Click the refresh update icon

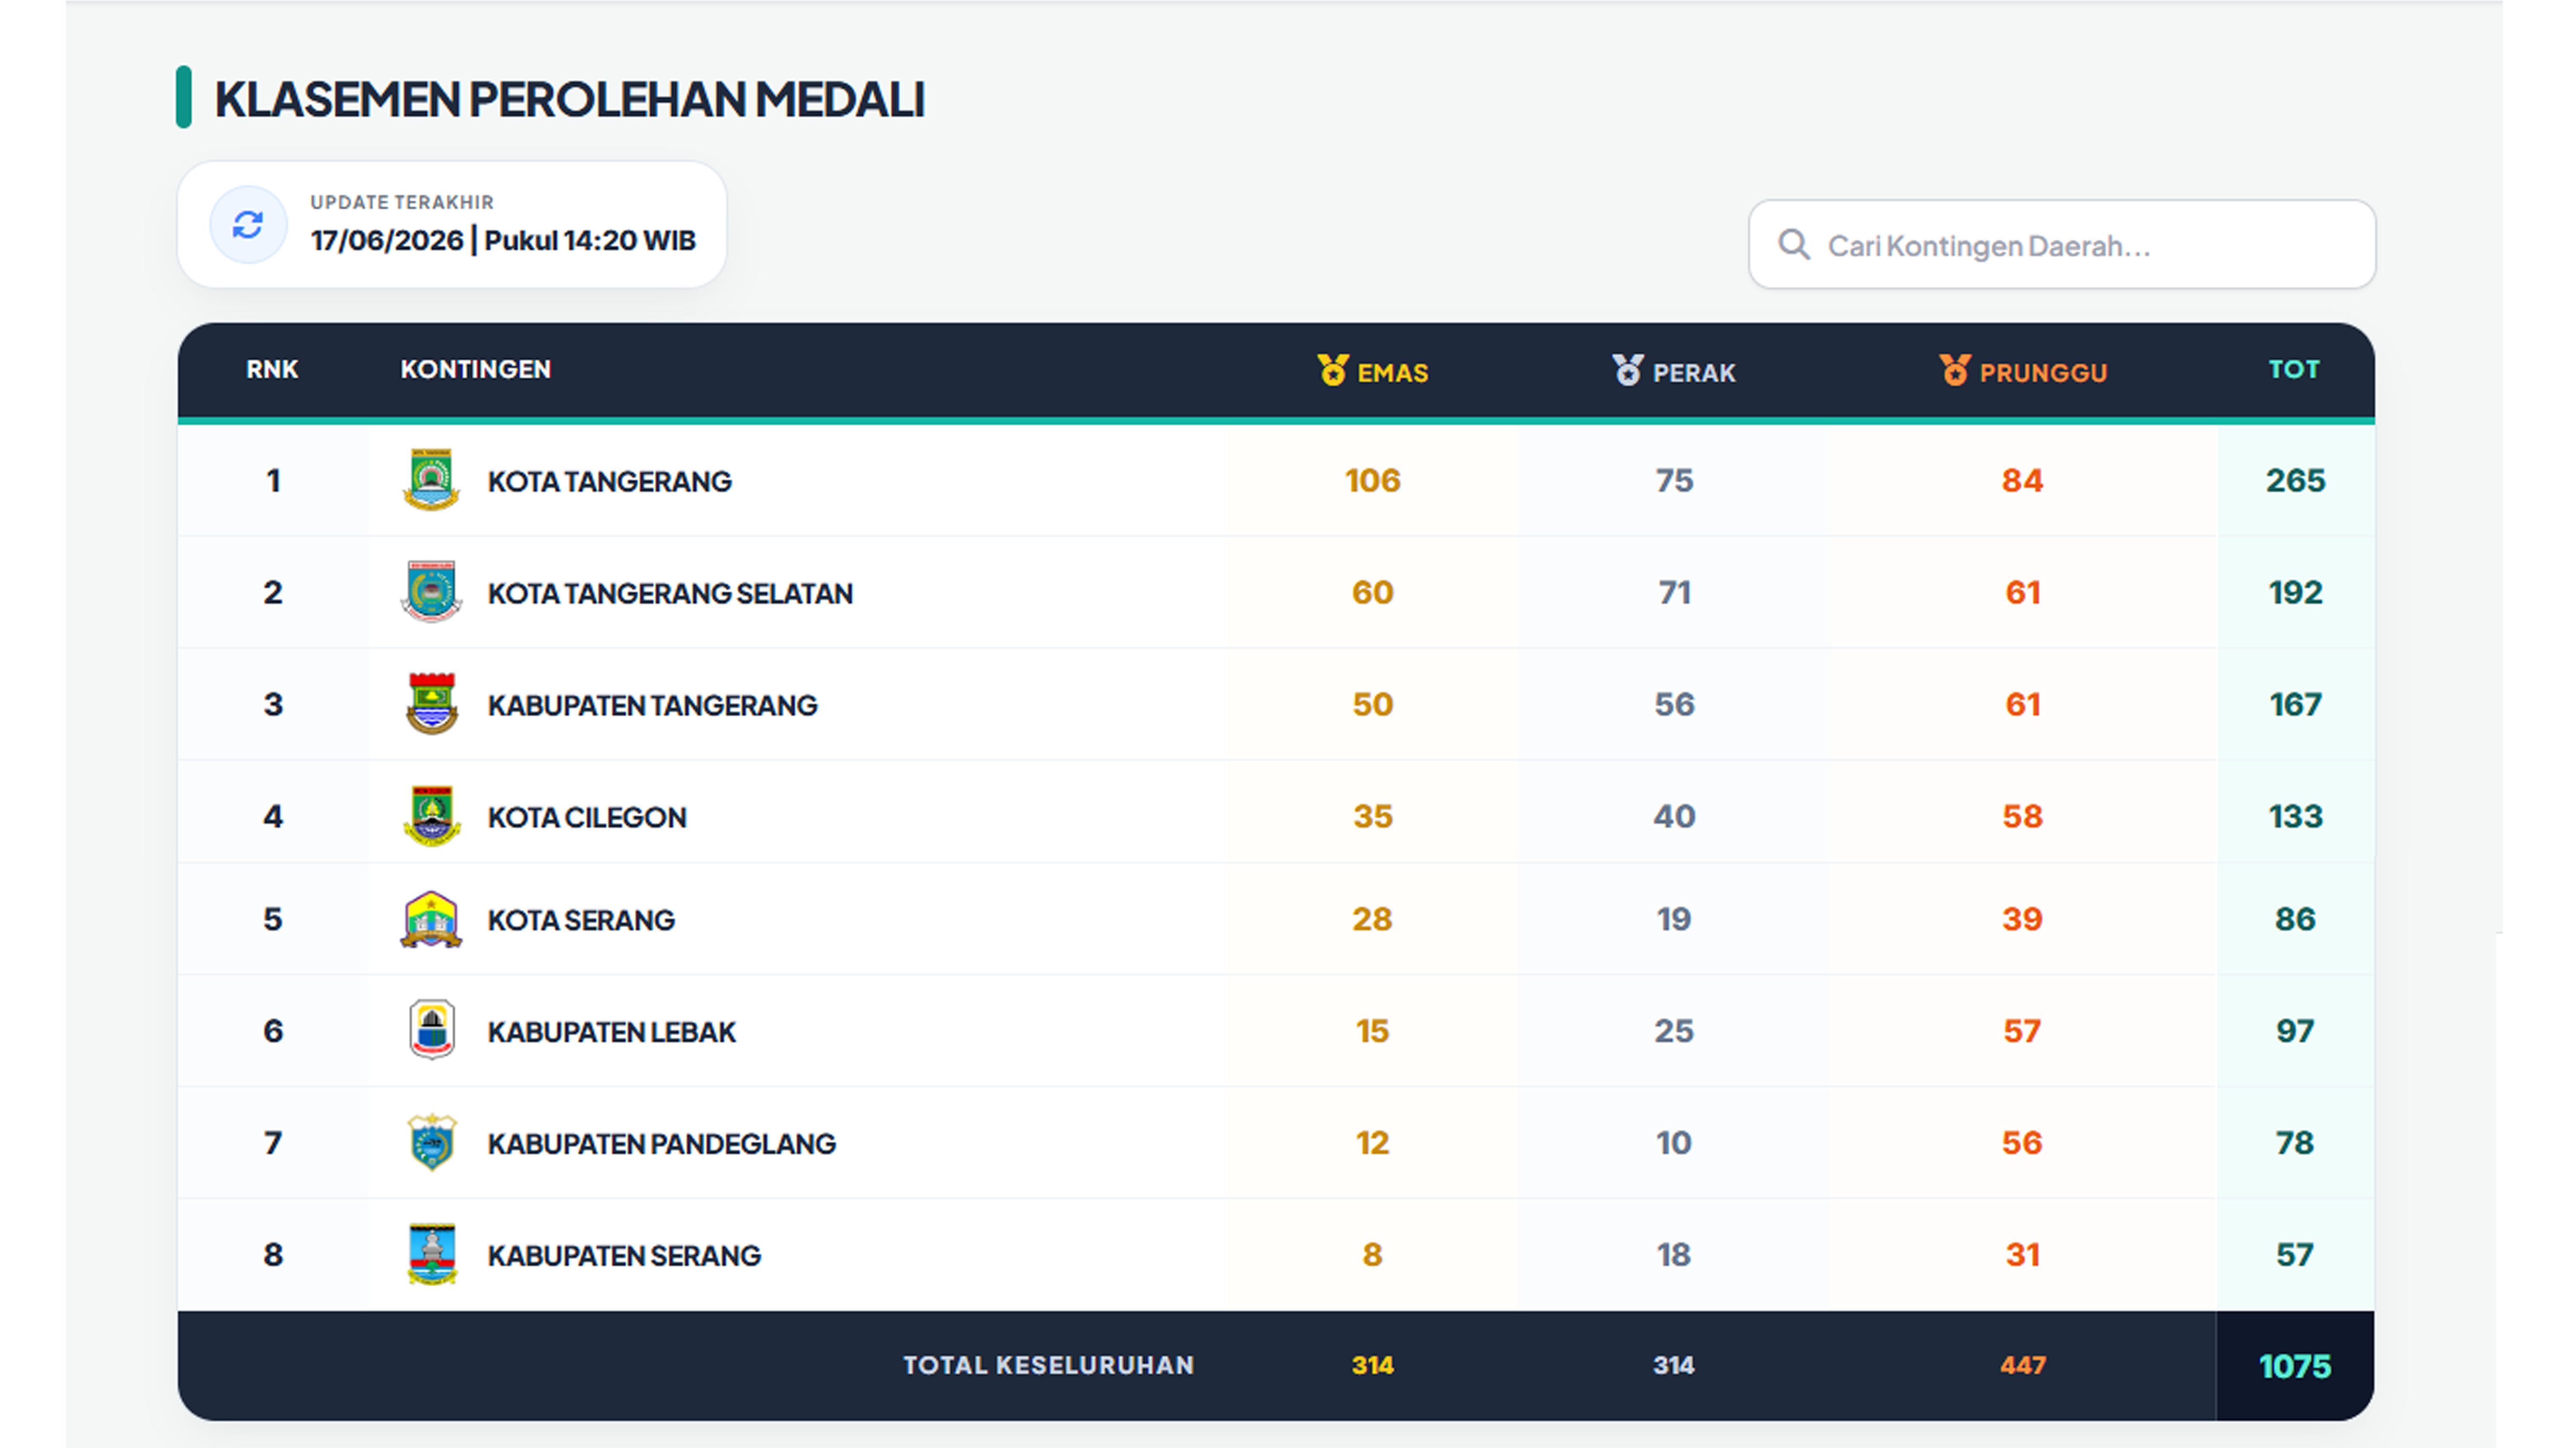tap(248, 225)
